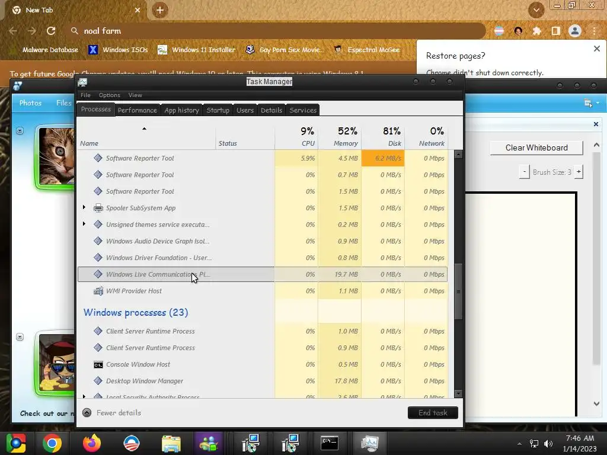Select Windows Driver Foundation row
607x455 pixels.
[263, 258]
